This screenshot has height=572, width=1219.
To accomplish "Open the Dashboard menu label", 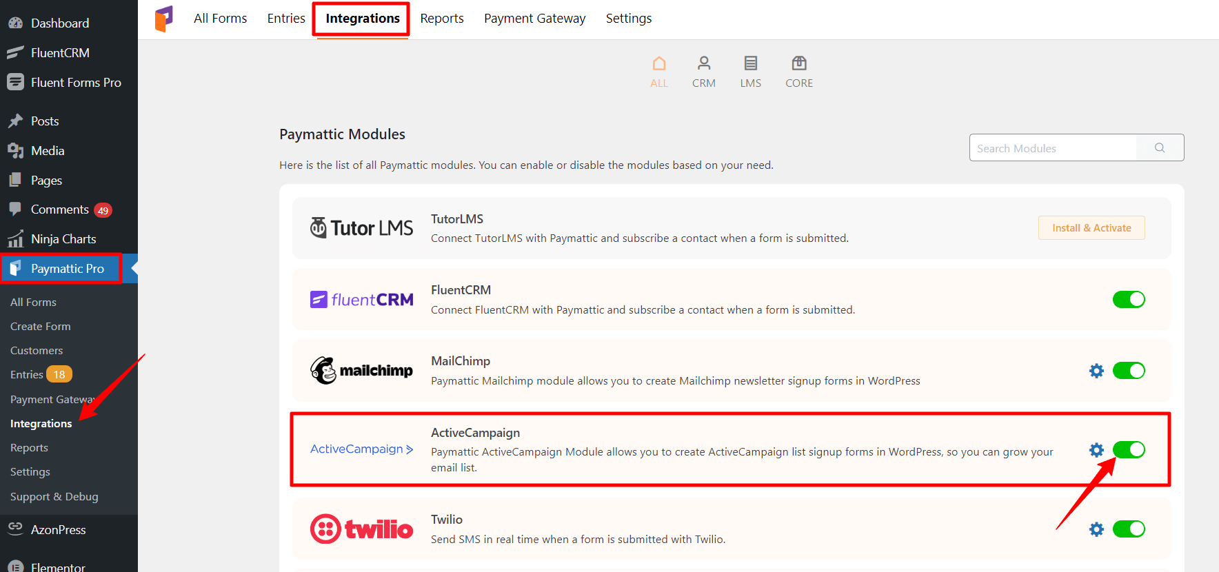I will point(60,23).
